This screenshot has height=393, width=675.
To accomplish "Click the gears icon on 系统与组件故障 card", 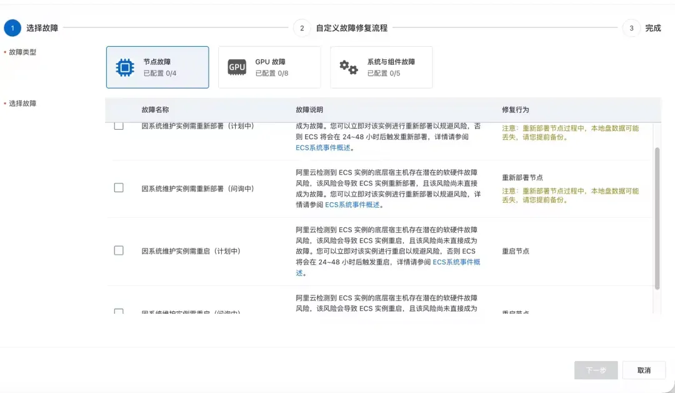I will tap(349, 67).
